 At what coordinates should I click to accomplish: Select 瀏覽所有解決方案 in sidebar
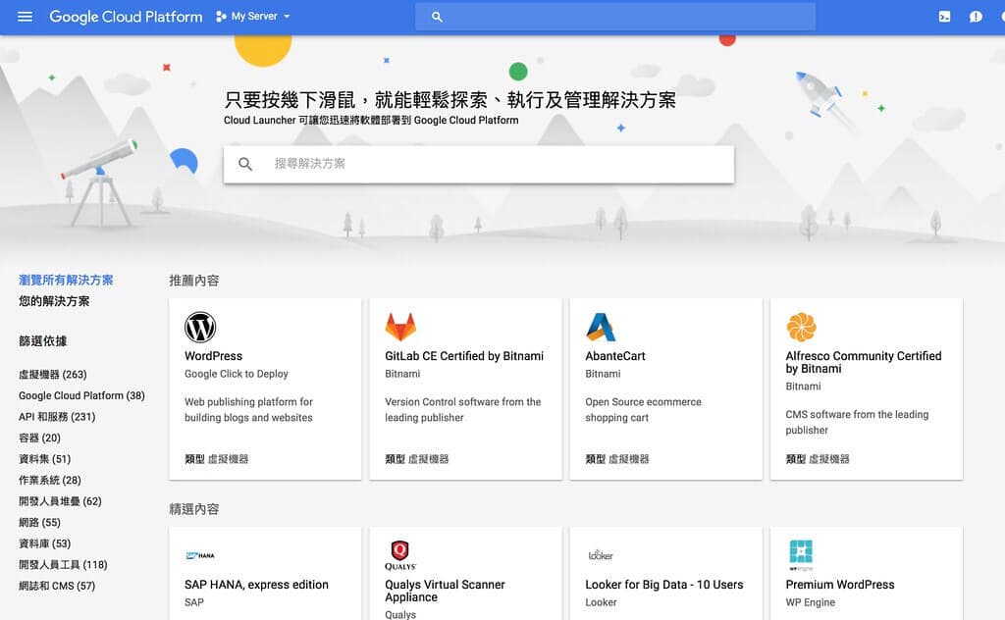pos(66,280)
